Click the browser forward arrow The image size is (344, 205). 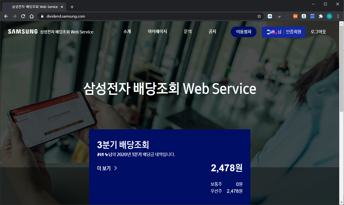click(x=15, y=16)
